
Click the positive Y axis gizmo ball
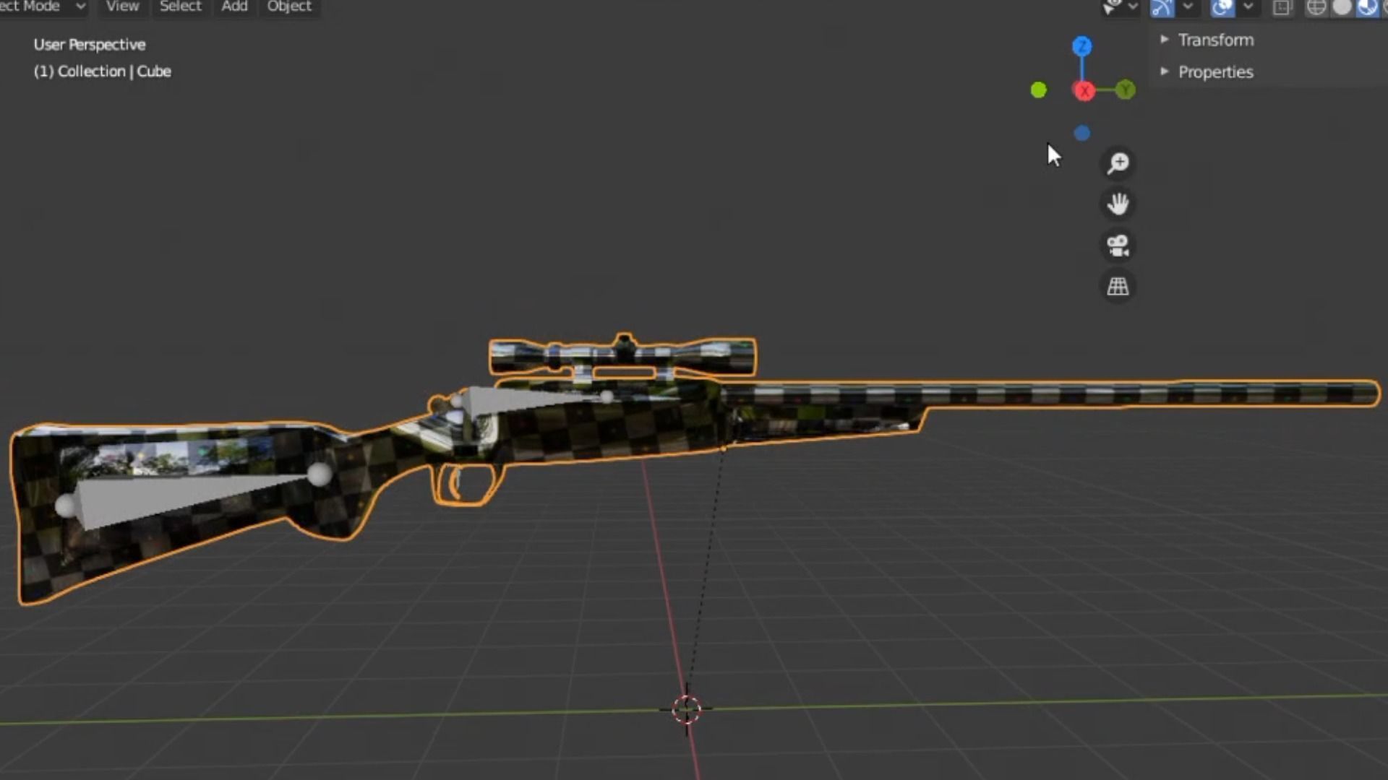coord(1125,90)
